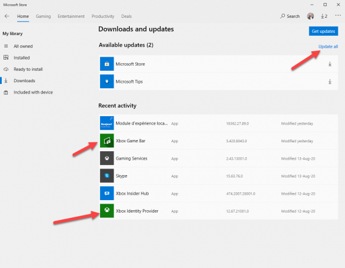Screen dimensions: 345x268
Task: Open the downloads indicator showing 2
Action: point(324,16)
